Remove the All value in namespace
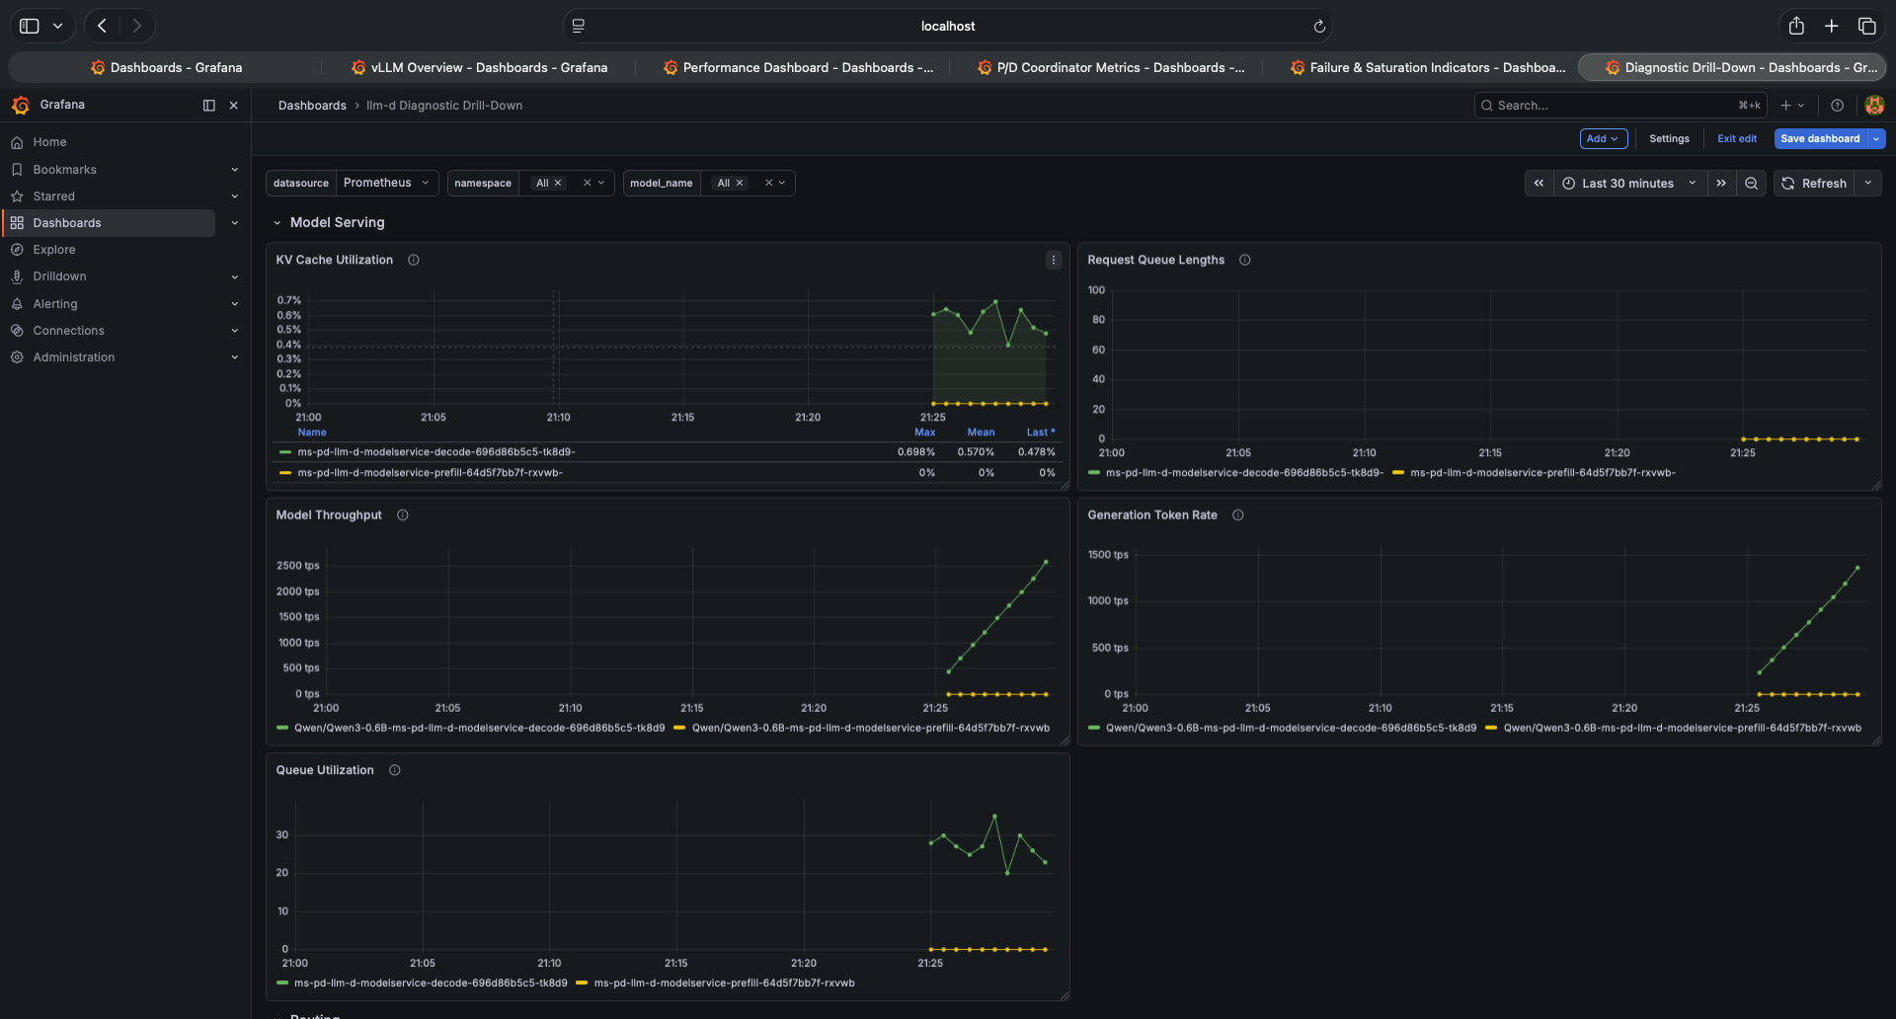This screenshot has height=1019, width=1896. [x=558, y=183]
